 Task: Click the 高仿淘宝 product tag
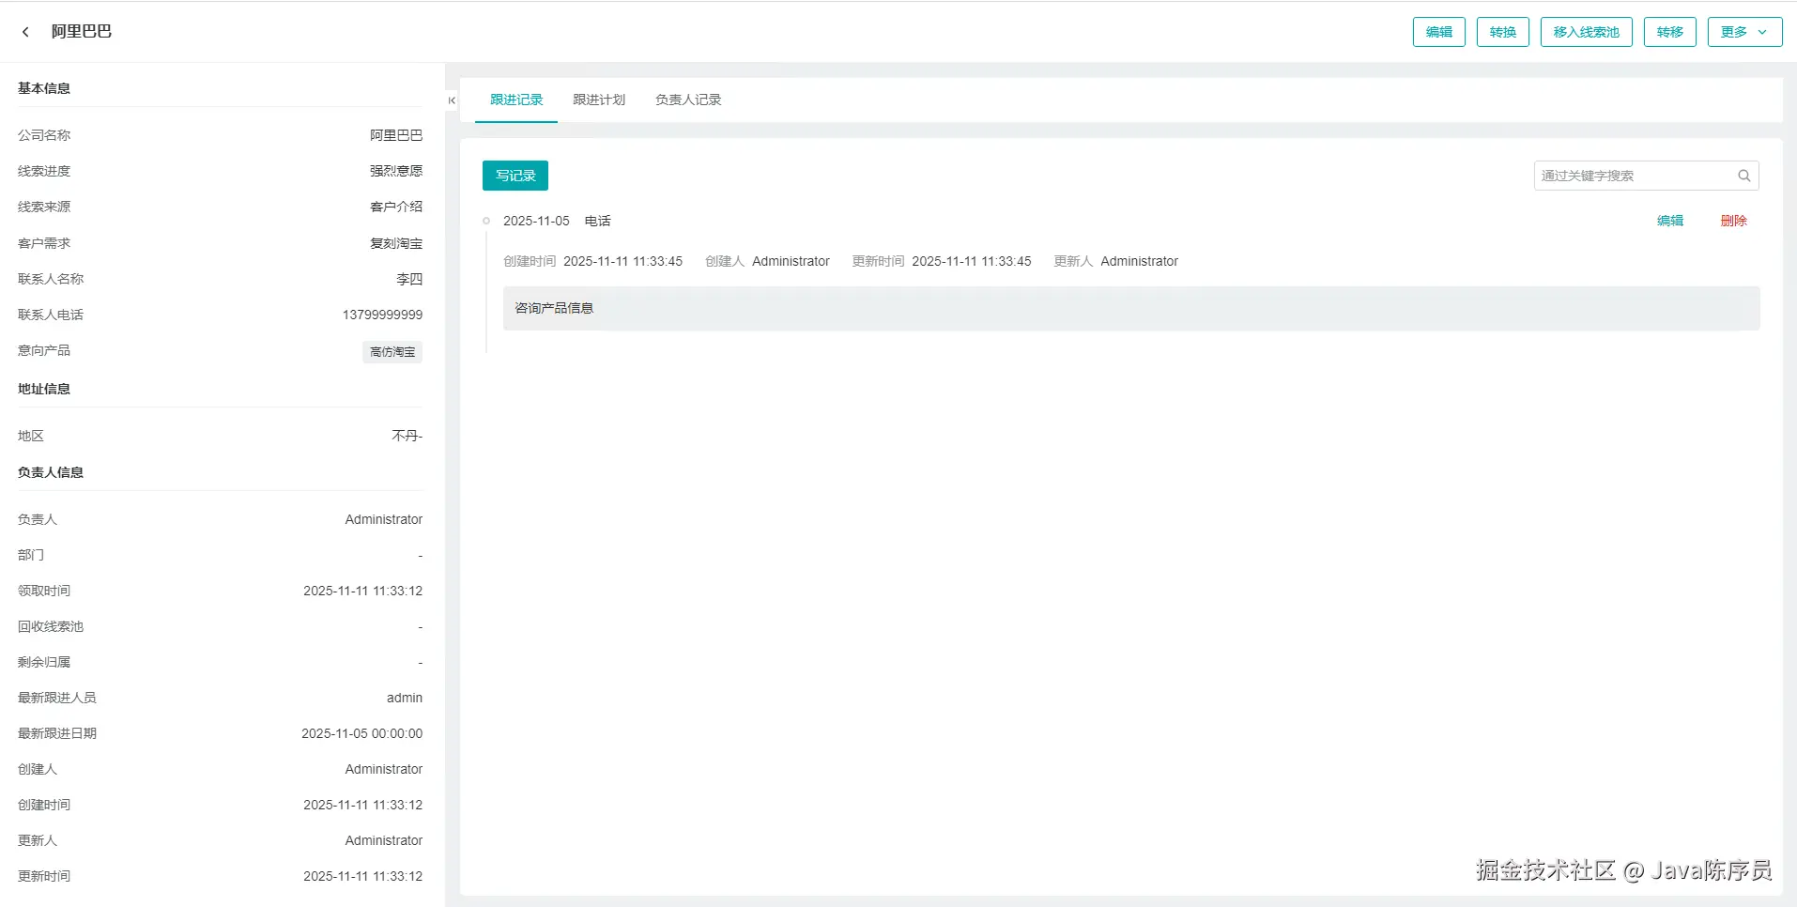click(392, 352)
